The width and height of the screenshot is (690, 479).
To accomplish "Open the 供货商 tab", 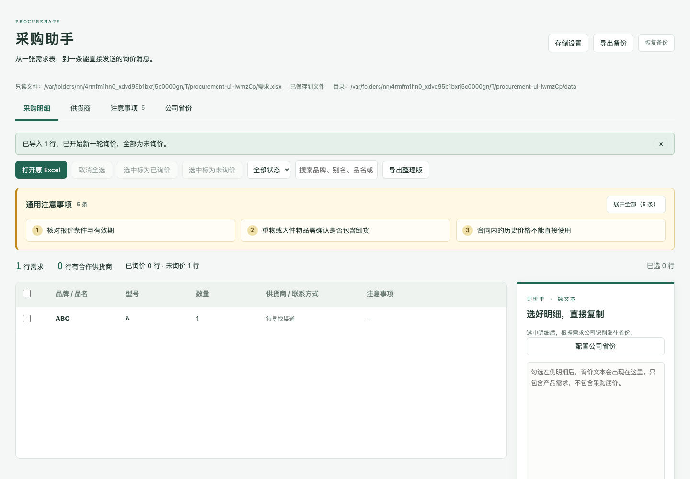I will pos(80,108).
